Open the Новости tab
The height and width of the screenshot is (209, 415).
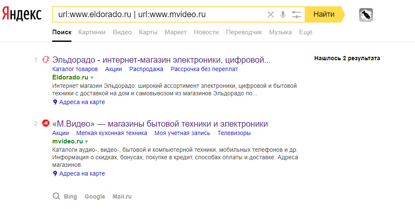pos(206,32)
